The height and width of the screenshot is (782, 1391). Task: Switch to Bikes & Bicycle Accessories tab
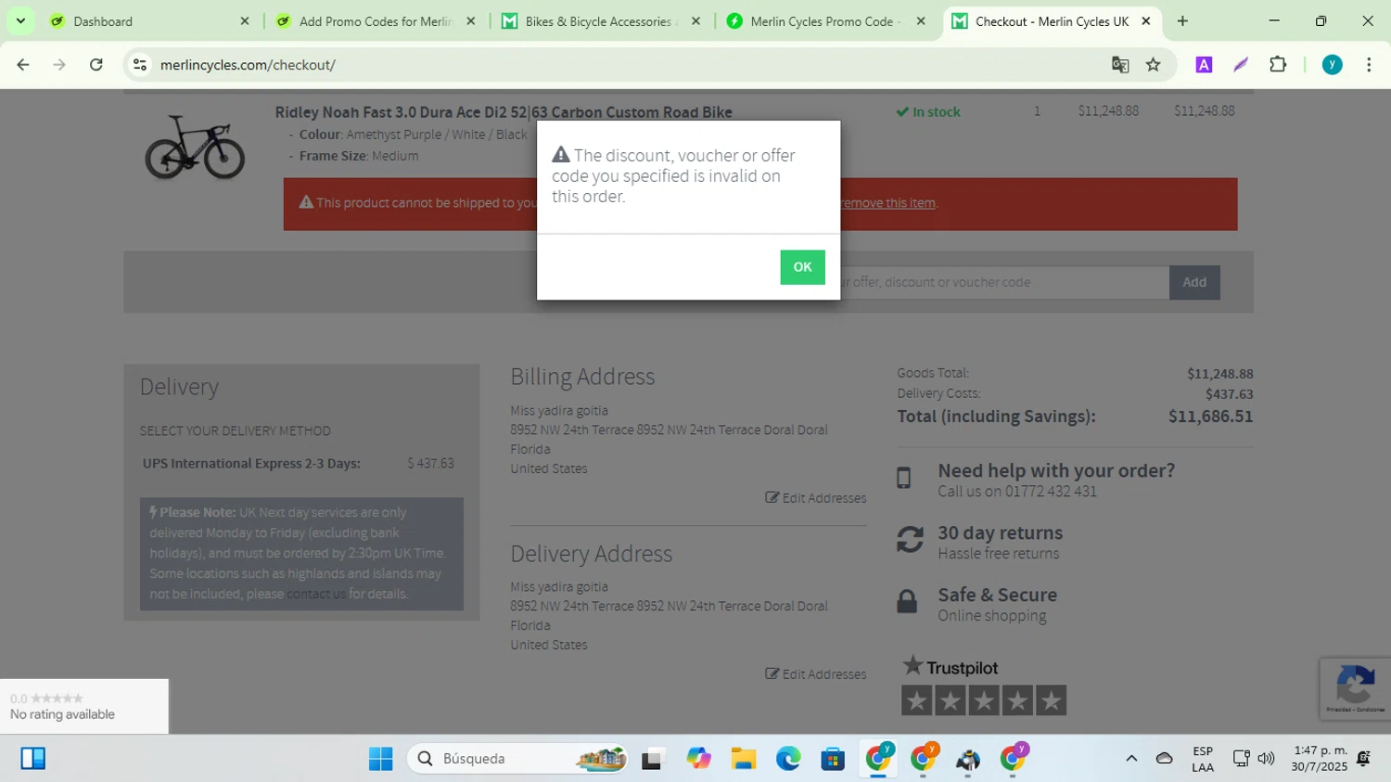(601, 21)
